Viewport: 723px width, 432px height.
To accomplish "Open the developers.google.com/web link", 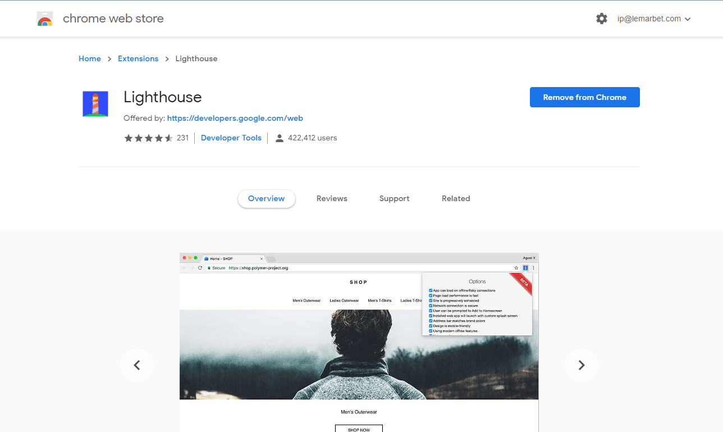I will 235,118.
